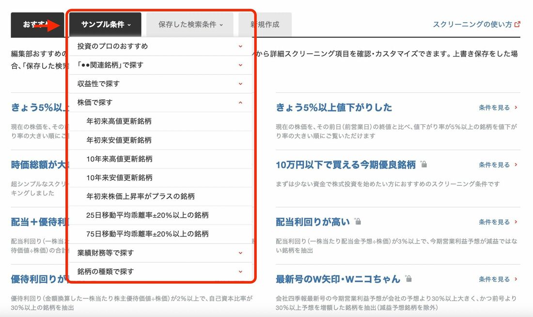Expand 「●●関連銘柄」で探す section

pyautogui.click(x=161, y=65)
